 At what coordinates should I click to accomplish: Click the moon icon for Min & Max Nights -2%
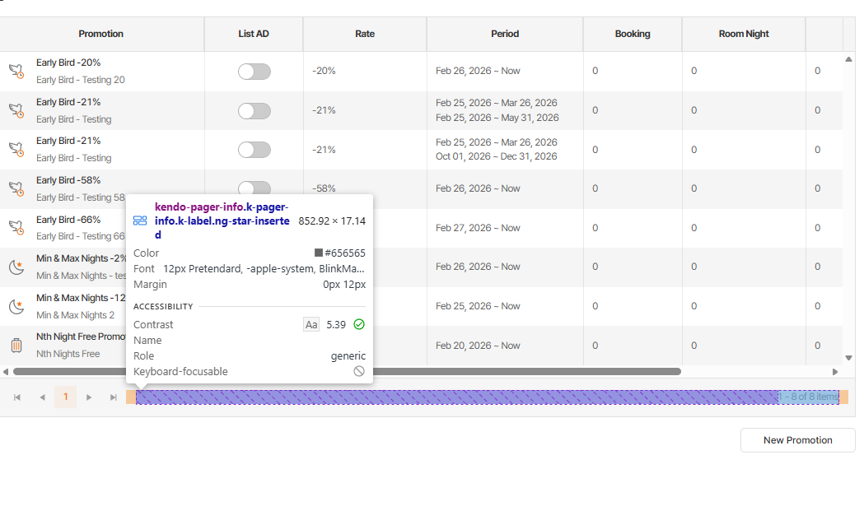pos(16,267)
